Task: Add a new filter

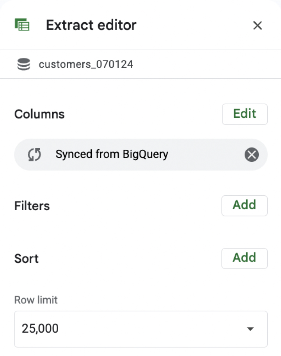Action: tap(244, 205)
